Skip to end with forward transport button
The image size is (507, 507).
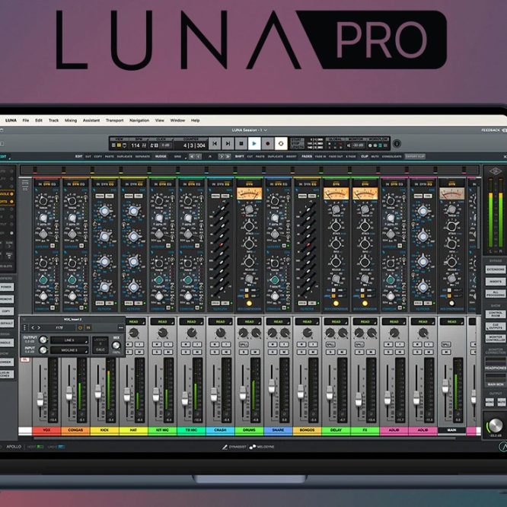pos(228,143)
